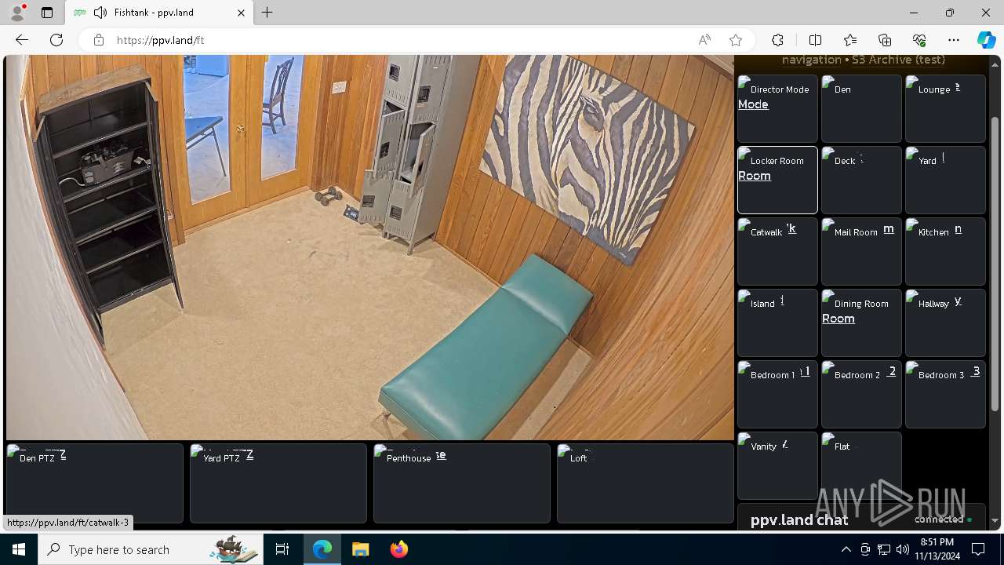Open the Island camera tile
This screenshot has width=1004, height=565.
[777, 323]
